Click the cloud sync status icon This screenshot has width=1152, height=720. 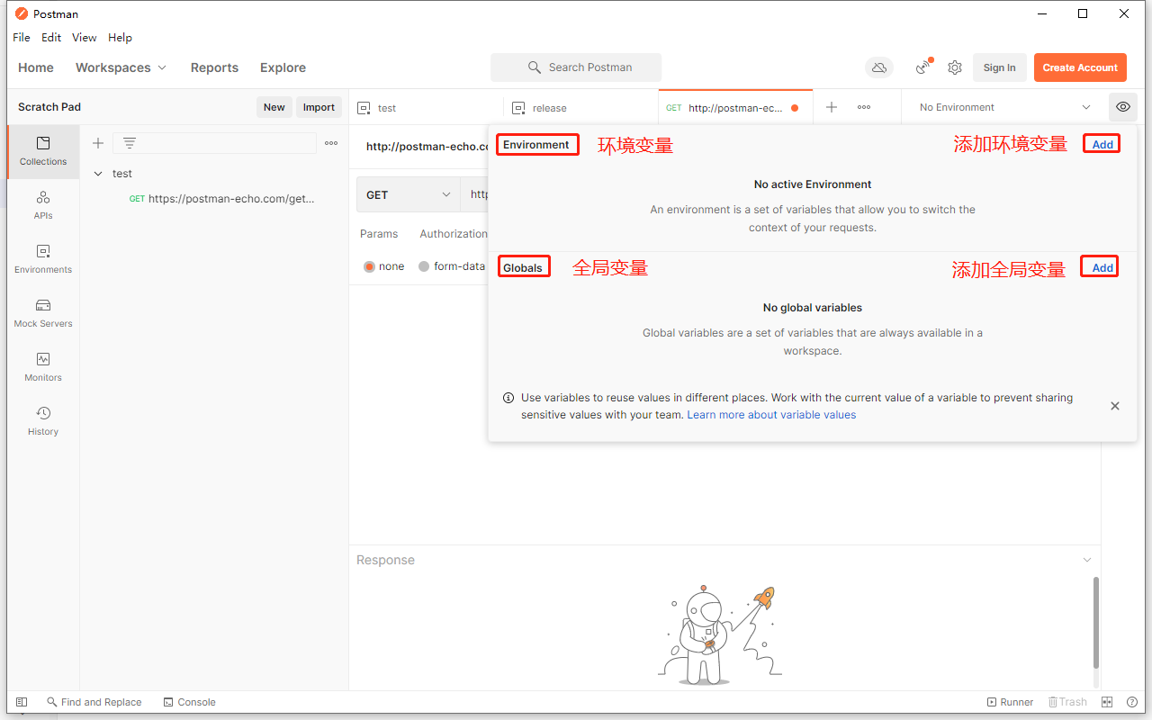[x=879, y=67]
